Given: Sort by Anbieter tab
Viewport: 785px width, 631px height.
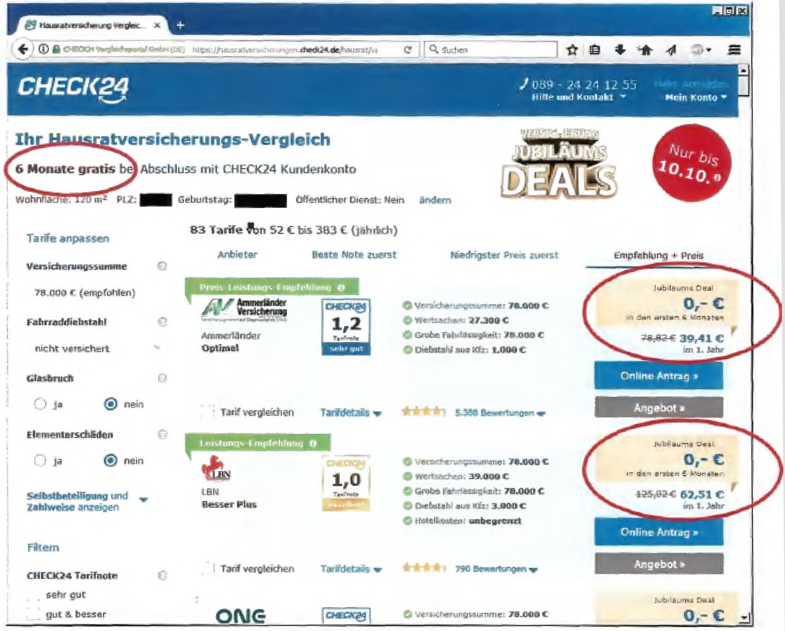Looking at the screenshot, I should [x=237, y=254].
